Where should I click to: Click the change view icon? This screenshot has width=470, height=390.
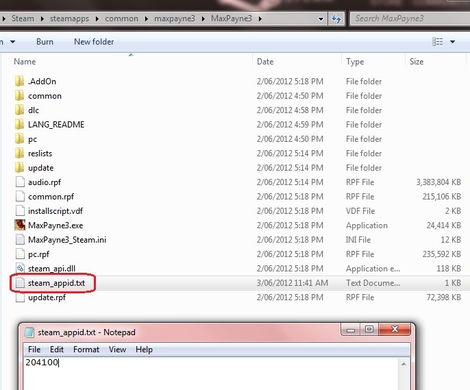[x=437, y=42]
